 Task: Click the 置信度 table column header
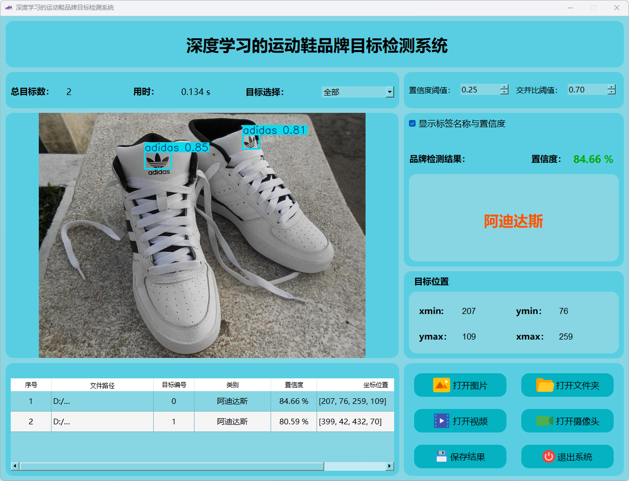pyautogui.click(x=294, y=385)
